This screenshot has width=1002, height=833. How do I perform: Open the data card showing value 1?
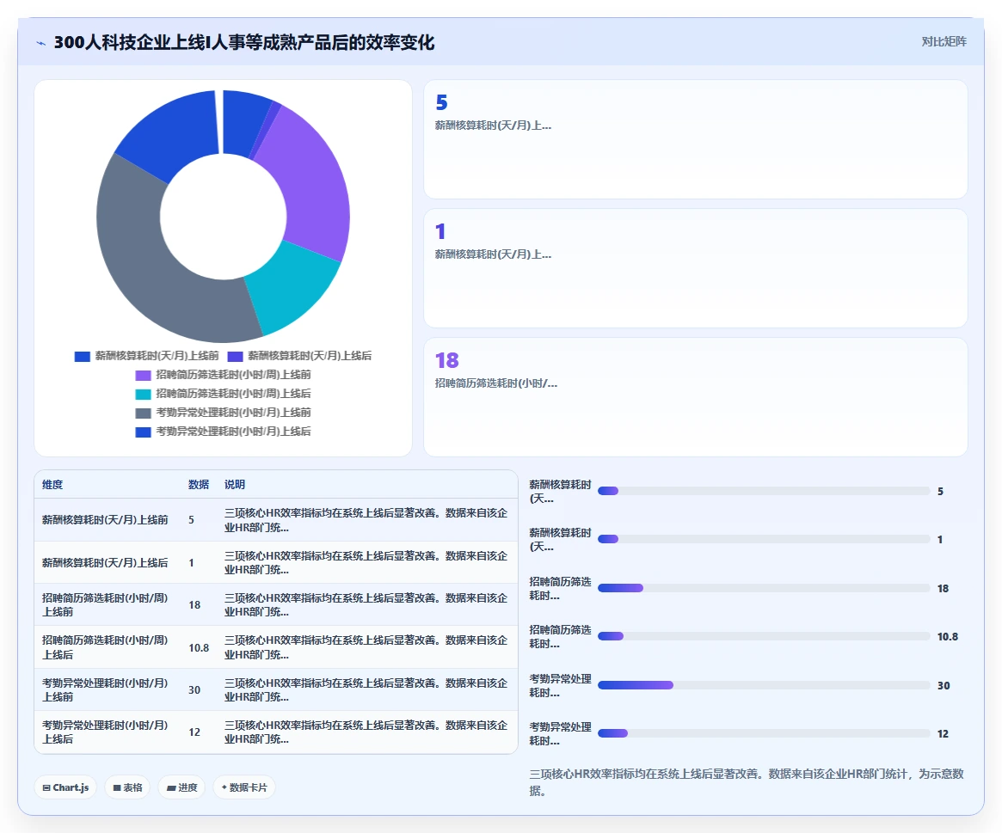pyautogui.click(x=695, y=268)
